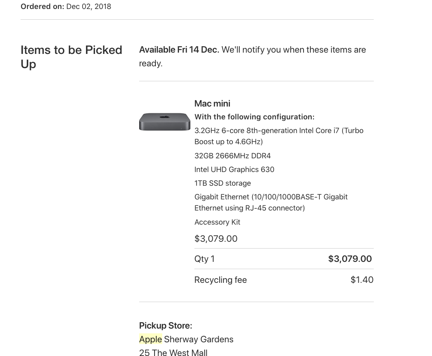Click the Intel UHD Graphics 630 line
This screenshot has height=356, width=432.
[235, 169]
